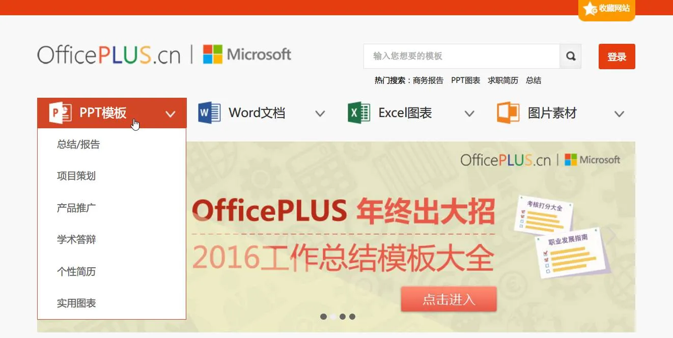Focus the 输入您想要的模板 search field

(462, 56)
